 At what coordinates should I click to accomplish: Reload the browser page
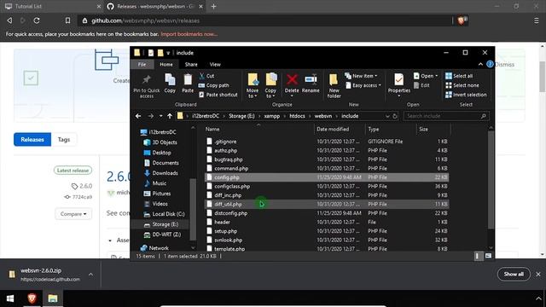point(37,20)
